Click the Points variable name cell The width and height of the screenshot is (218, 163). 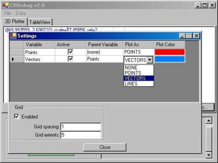(40, 52)
